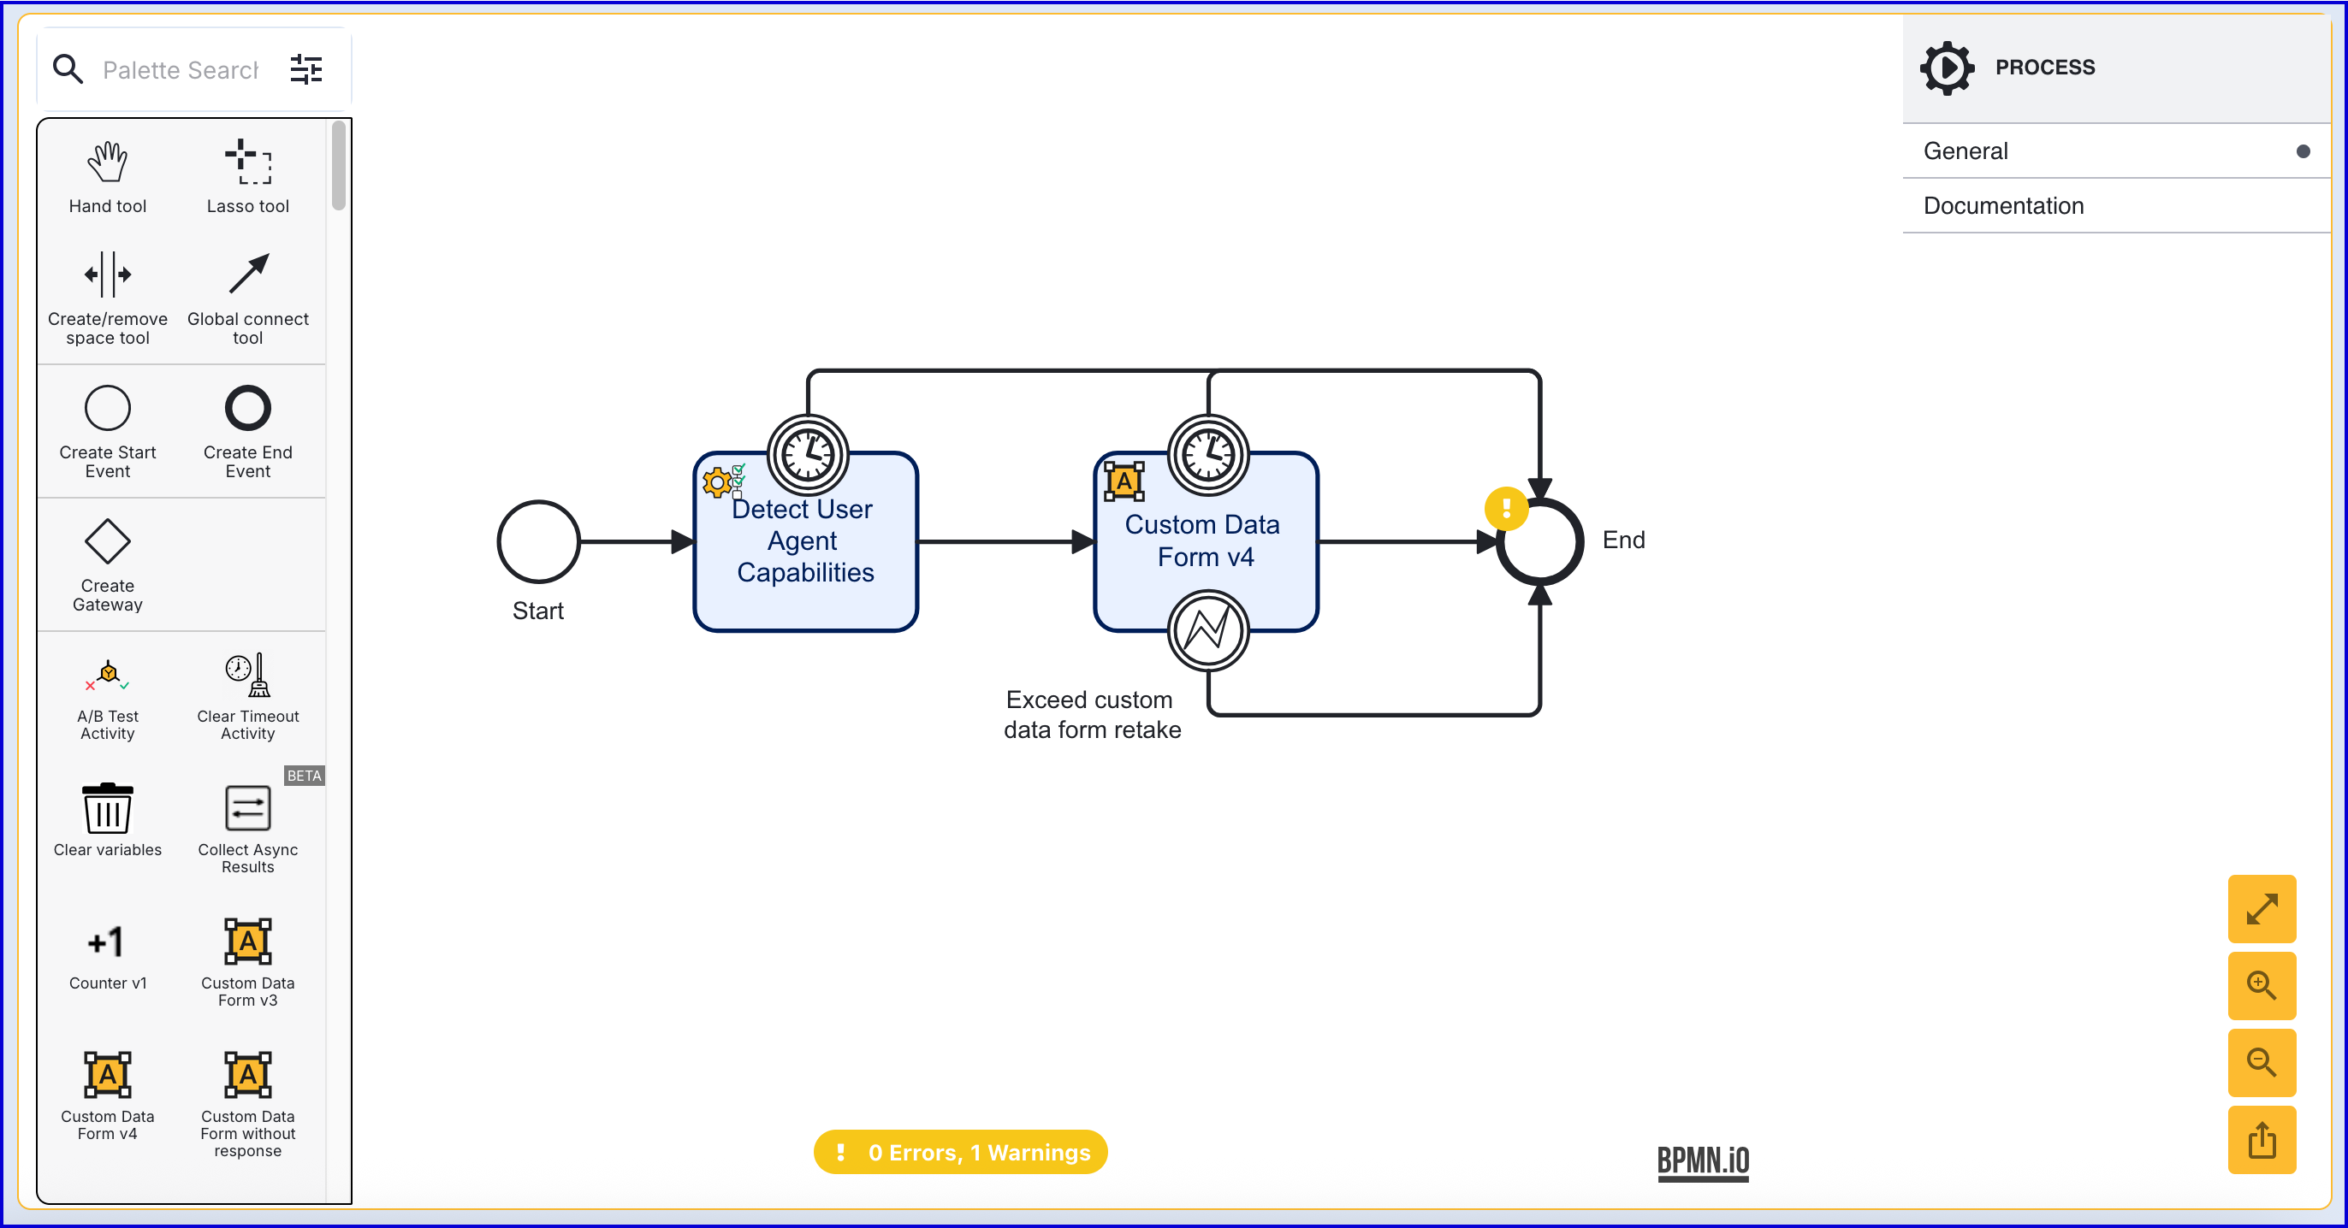2348x1228 pixels.
Task: Click the 0 Errors, 1 Warnings badge
Action: click(x=961, y=1153)
